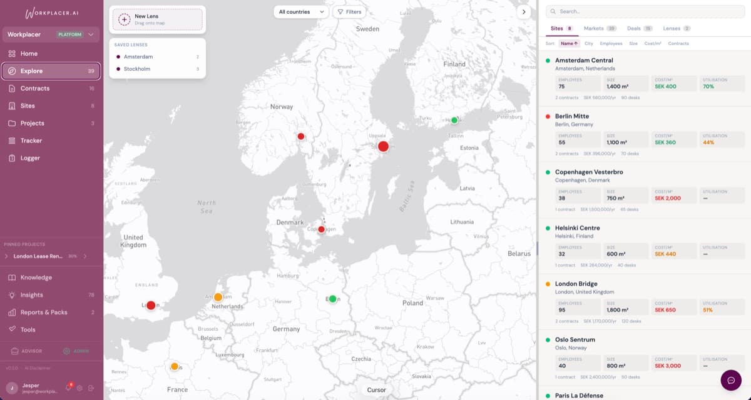Click the Paris orange map marker
Viewport: 751px width, 400px height.
click(x=175, y=366)
